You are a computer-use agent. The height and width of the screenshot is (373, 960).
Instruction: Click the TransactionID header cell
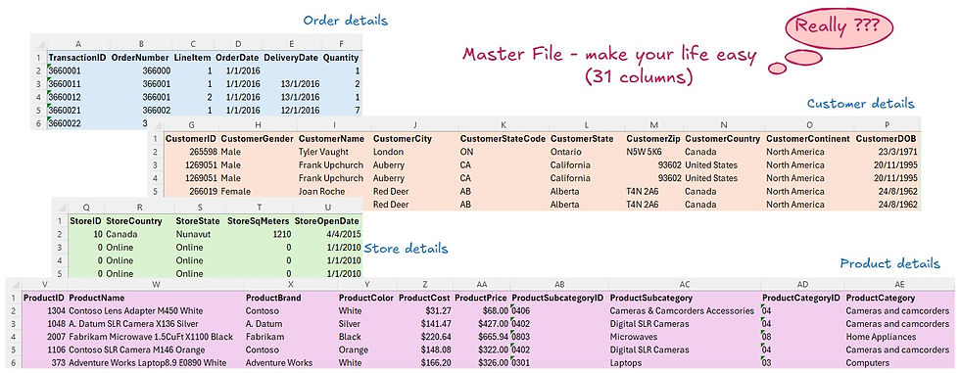click(x=76, y=58)
